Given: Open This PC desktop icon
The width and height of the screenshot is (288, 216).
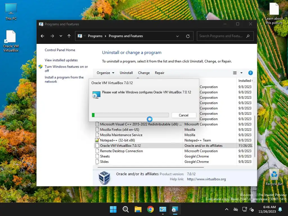Looking at the screenshot, I should coord(11,12).
